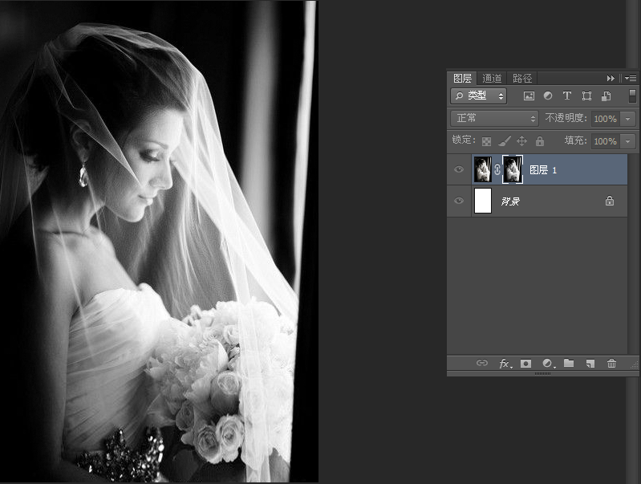Screen dimensions: 641x484
Task: Filter layers by shape icon
Action: click(586, 96)
